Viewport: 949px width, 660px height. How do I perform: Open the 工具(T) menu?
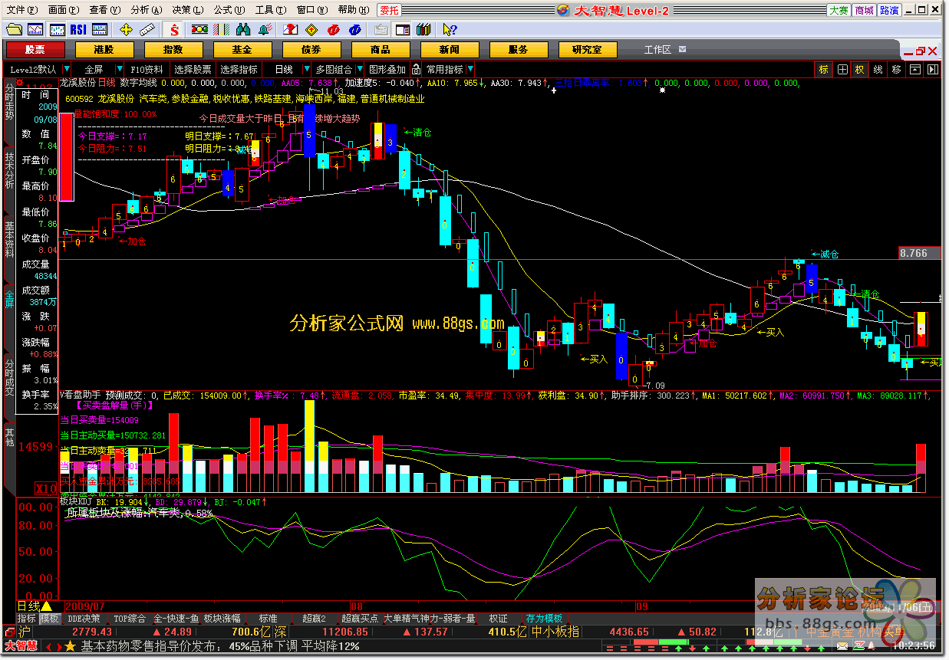[x=271, y=10]
